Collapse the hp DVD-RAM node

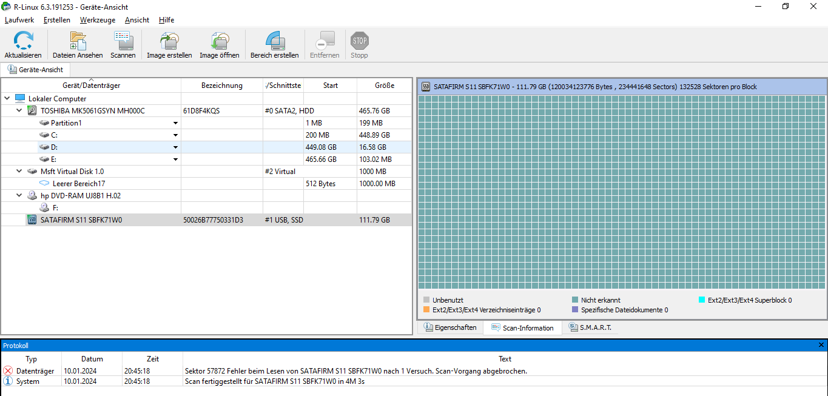click(19, 195)
